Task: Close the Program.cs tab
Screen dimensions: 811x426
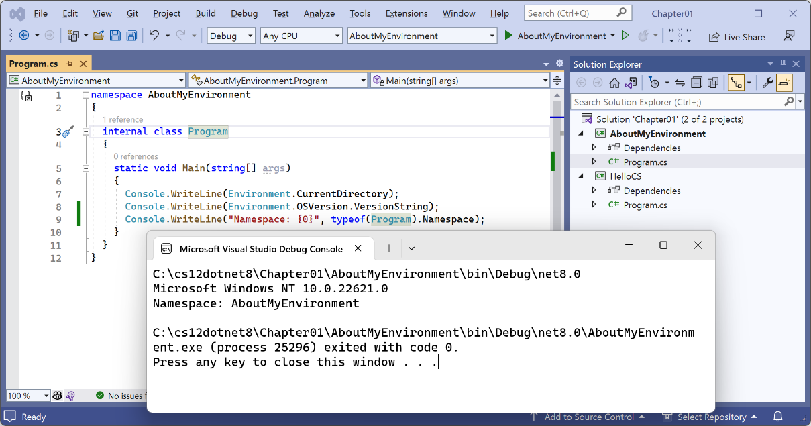Action: [x=83, y=64]
